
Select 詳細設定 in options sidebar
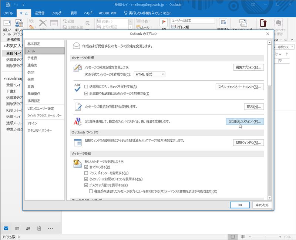(34, 101)
